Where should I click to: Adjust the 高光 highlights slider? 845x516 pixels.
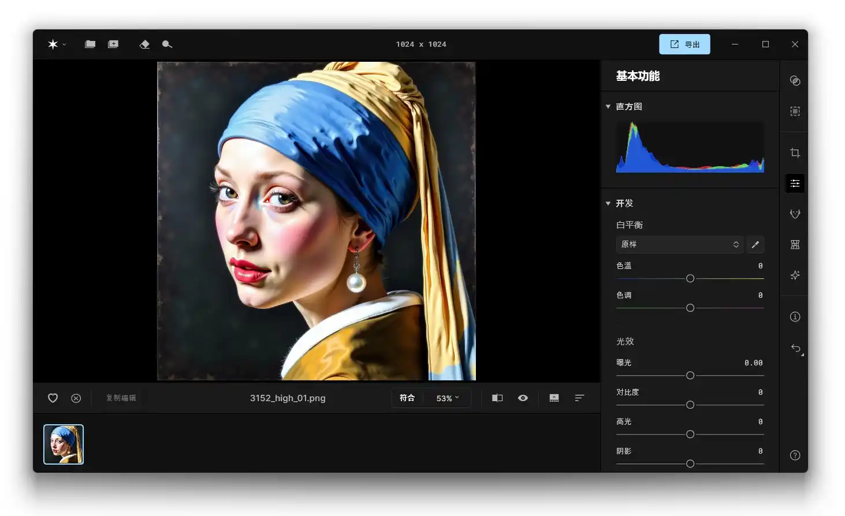pyautogui.click(x=690, y=435)
